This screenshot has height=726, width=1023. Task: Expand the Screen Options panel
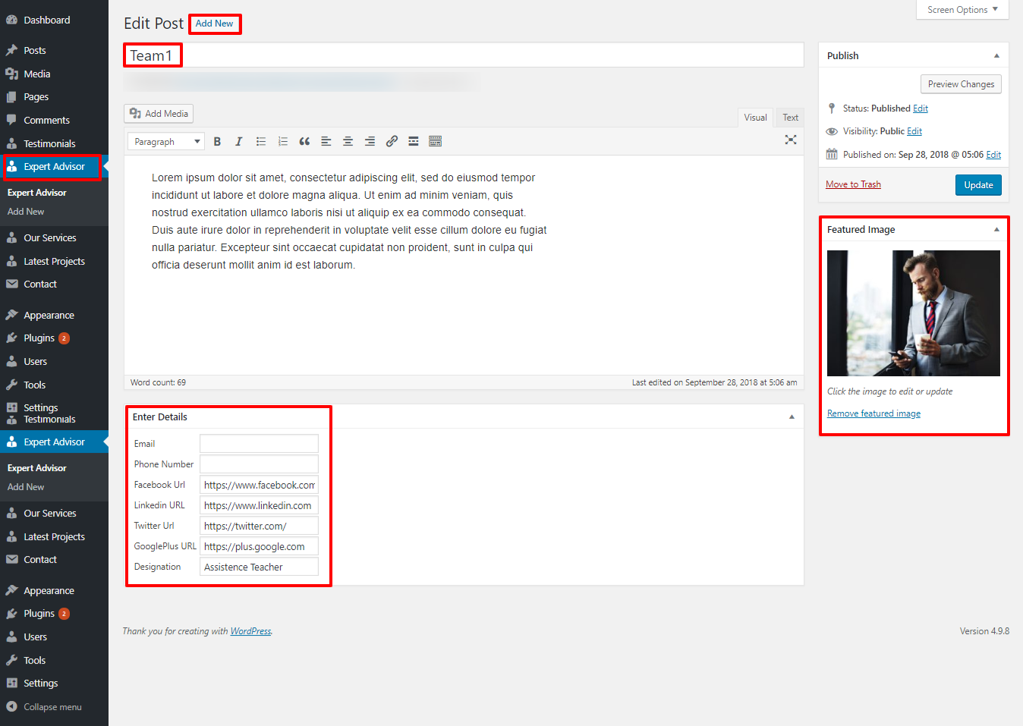point(962,10)
